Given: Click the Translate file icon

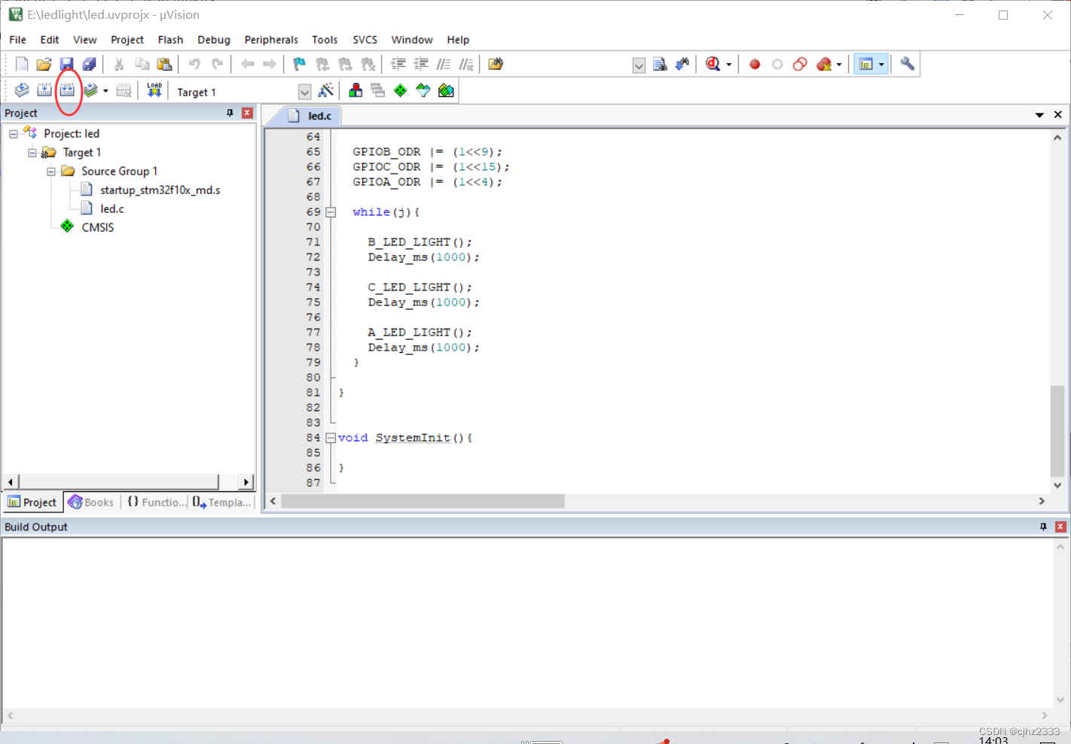Looking at the screenshot, I should [22, 91].
